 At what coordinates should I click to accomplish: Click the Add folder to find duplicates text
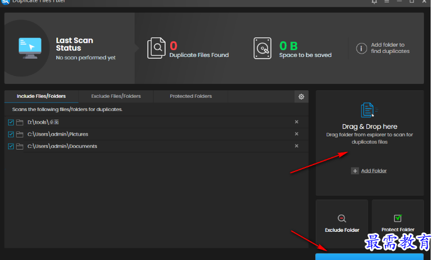coord(390,48)
